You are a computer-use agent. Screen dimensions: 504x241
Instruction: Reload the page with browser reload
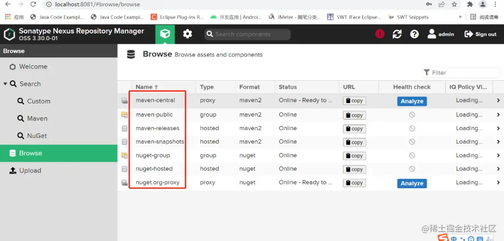[x=33, y=5]
